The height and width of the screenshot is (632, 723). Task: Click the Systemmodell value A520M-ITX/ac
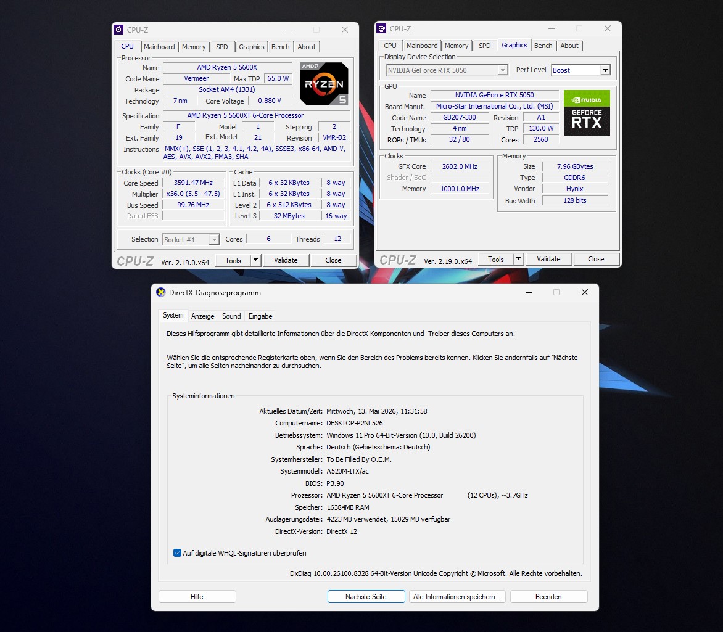click(x=348, y=471)
